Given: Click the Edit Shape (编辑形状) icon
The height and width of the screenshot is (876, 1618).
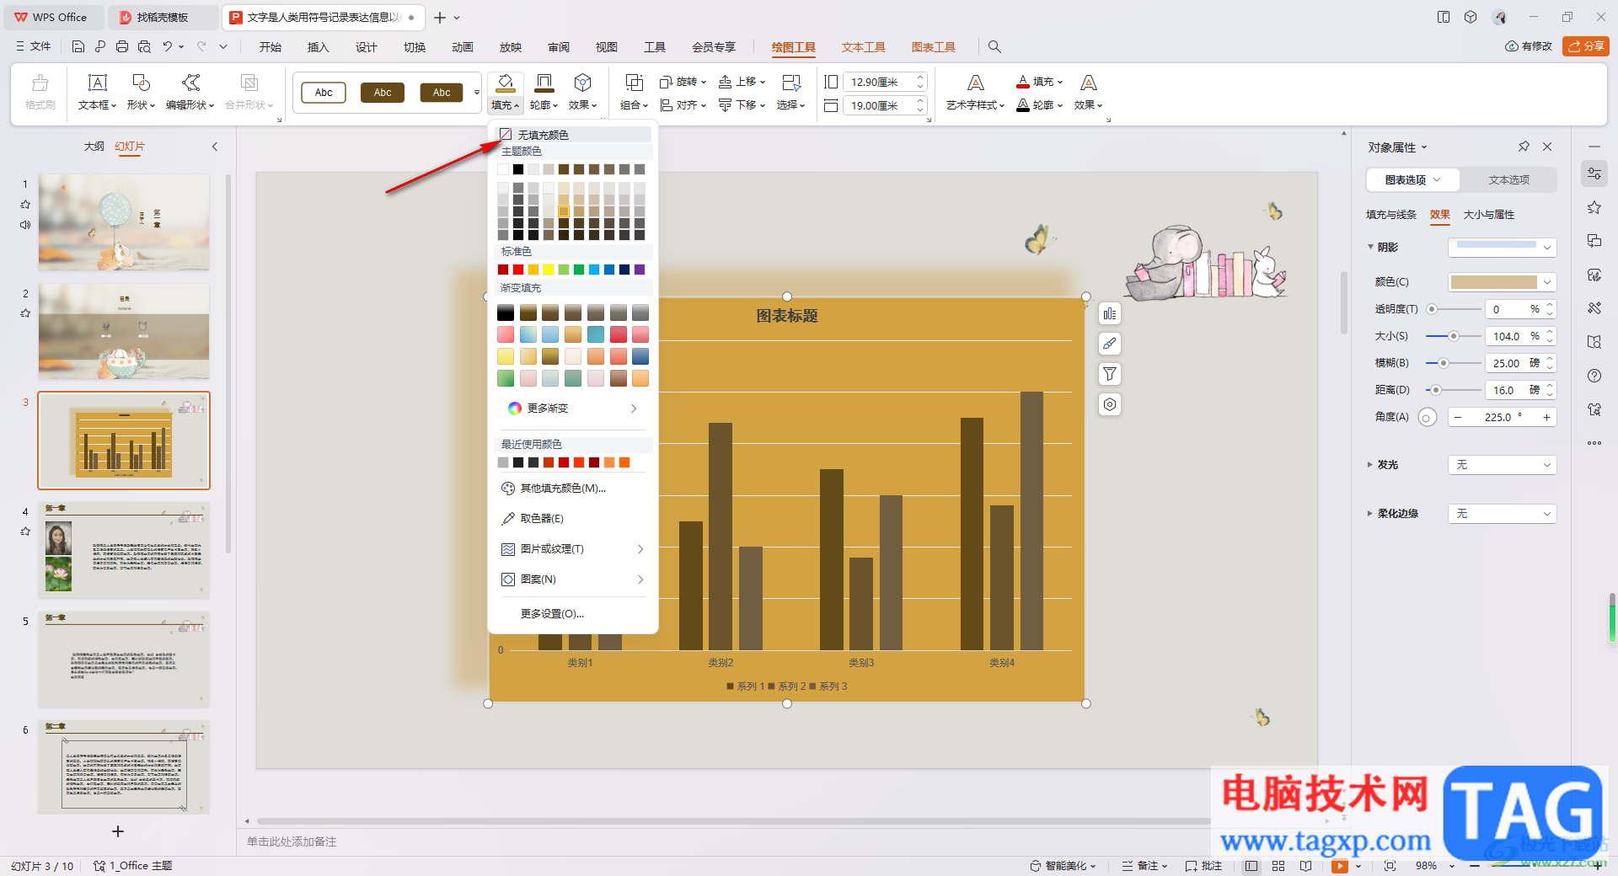Looking at the screenshot, I should click(190, 83).
